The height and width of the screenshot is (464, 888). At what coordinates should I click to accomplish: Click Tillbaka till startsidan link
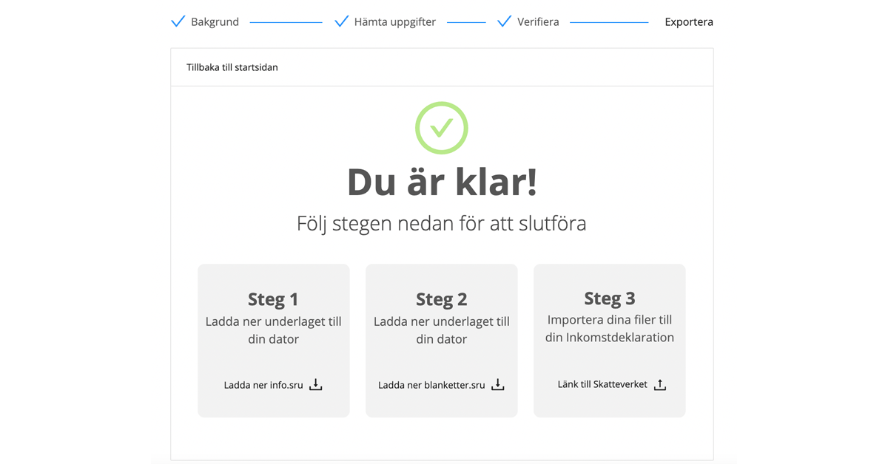232,67
